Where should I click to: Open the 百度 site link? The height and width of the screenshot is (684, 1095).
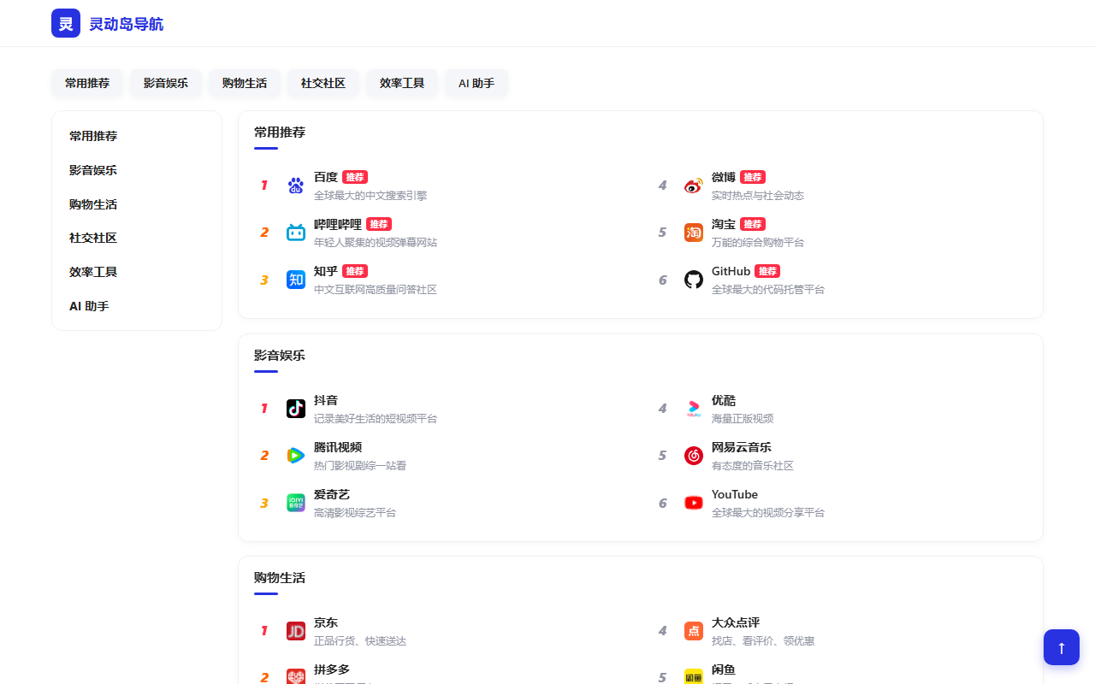pyautogui.click(x=326, y=177)
